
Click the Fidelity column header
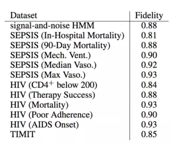[x=149, y=15]
